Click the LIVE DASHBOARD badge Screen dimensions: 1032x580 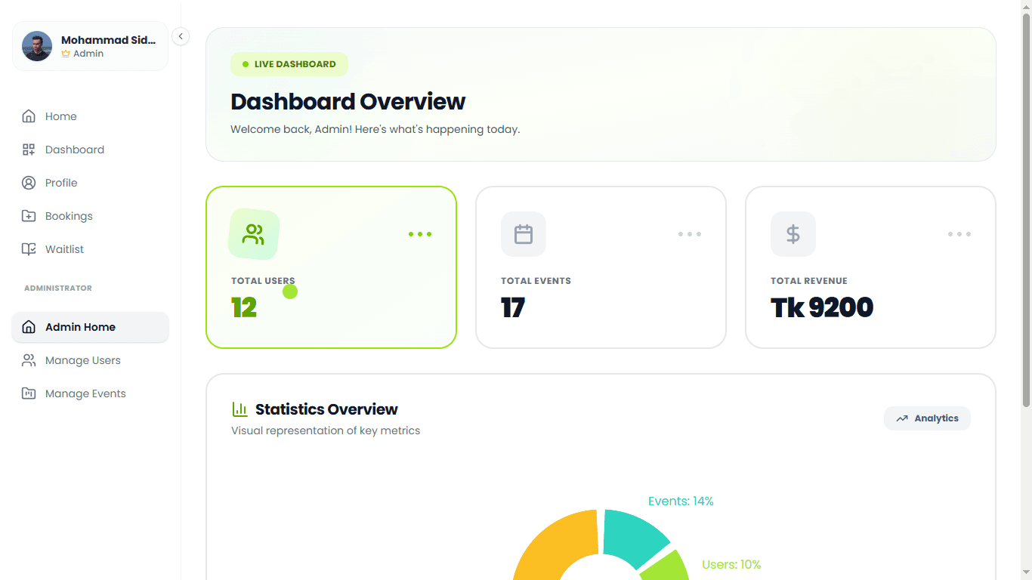click(x=289, y=64)
